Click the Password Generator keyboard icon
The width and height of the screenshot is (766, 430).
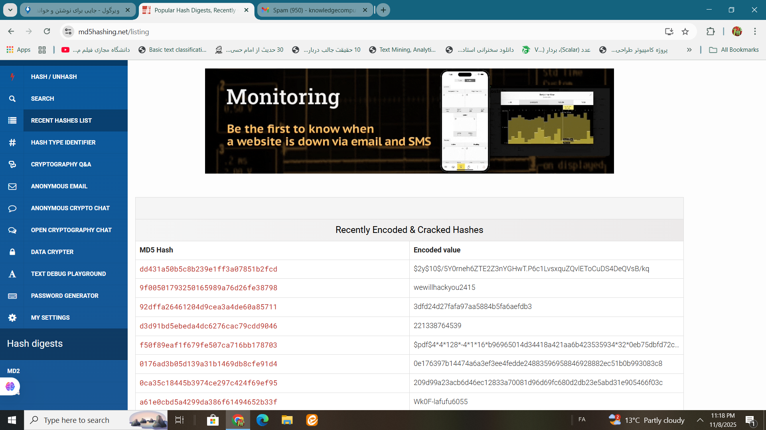(x=12, y=296)
